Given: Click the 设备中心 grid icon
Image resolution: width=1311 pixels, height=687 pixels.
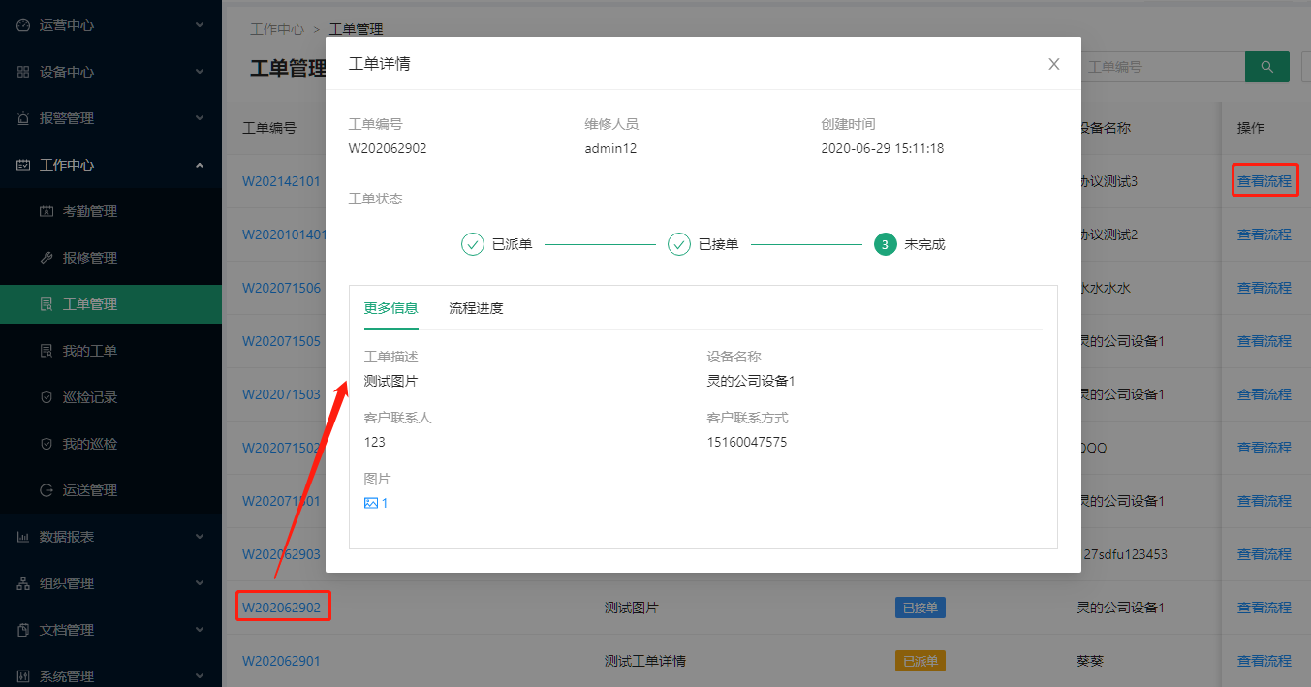Looking at the screenshot, I should click(x=23, y=72).
